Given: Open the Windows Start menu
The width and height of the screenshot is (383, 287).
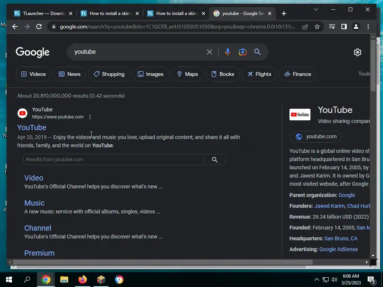Looking at the screenshot, I should click(9, 280).
